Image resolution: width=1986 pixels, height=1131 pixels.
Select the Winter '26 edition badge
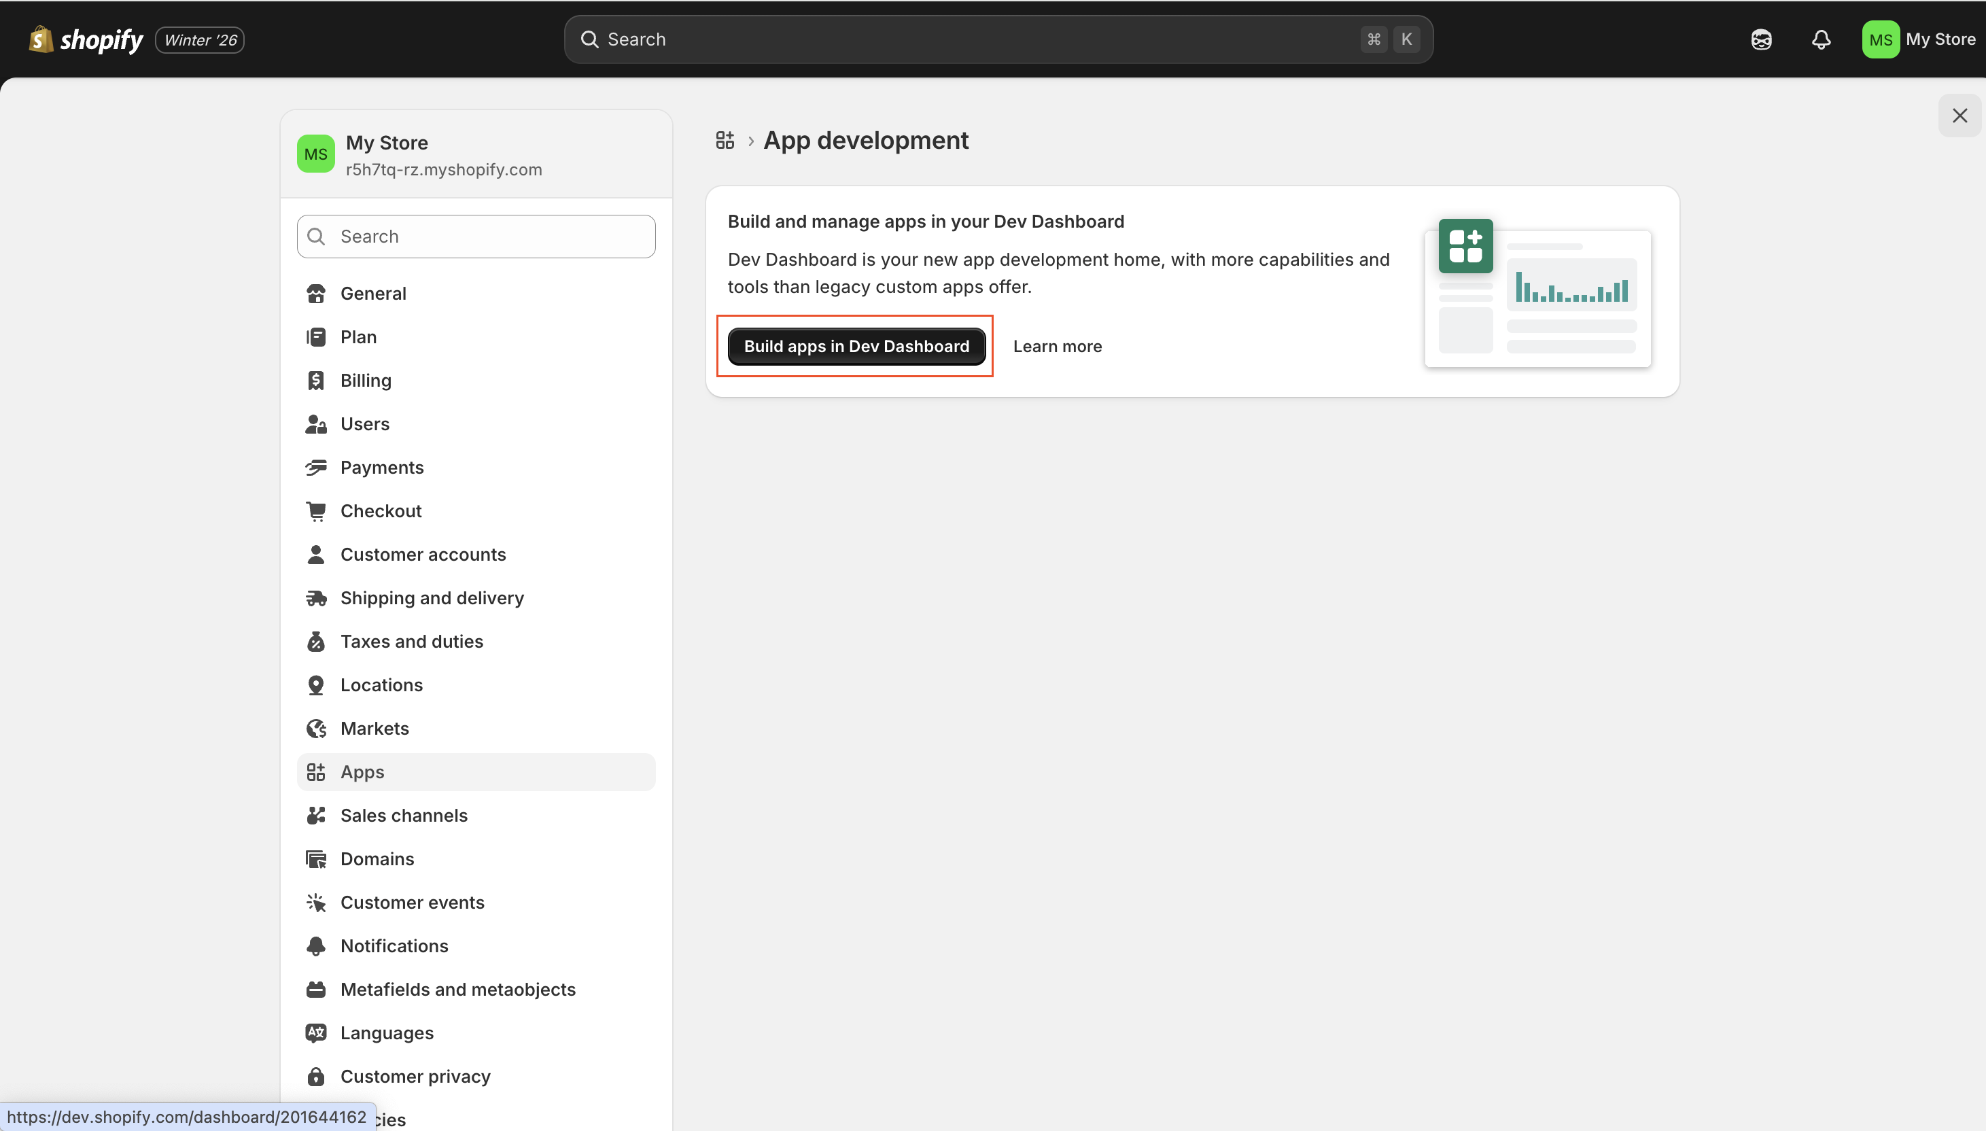tap(200, 40)
